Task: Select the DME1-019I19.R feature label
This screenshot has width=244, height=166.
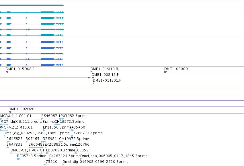Action: pos(104,69)
